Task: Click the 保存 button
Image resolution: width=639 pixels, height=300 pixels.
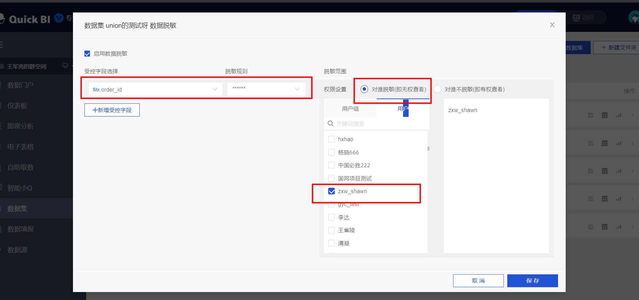Action: 532,281
